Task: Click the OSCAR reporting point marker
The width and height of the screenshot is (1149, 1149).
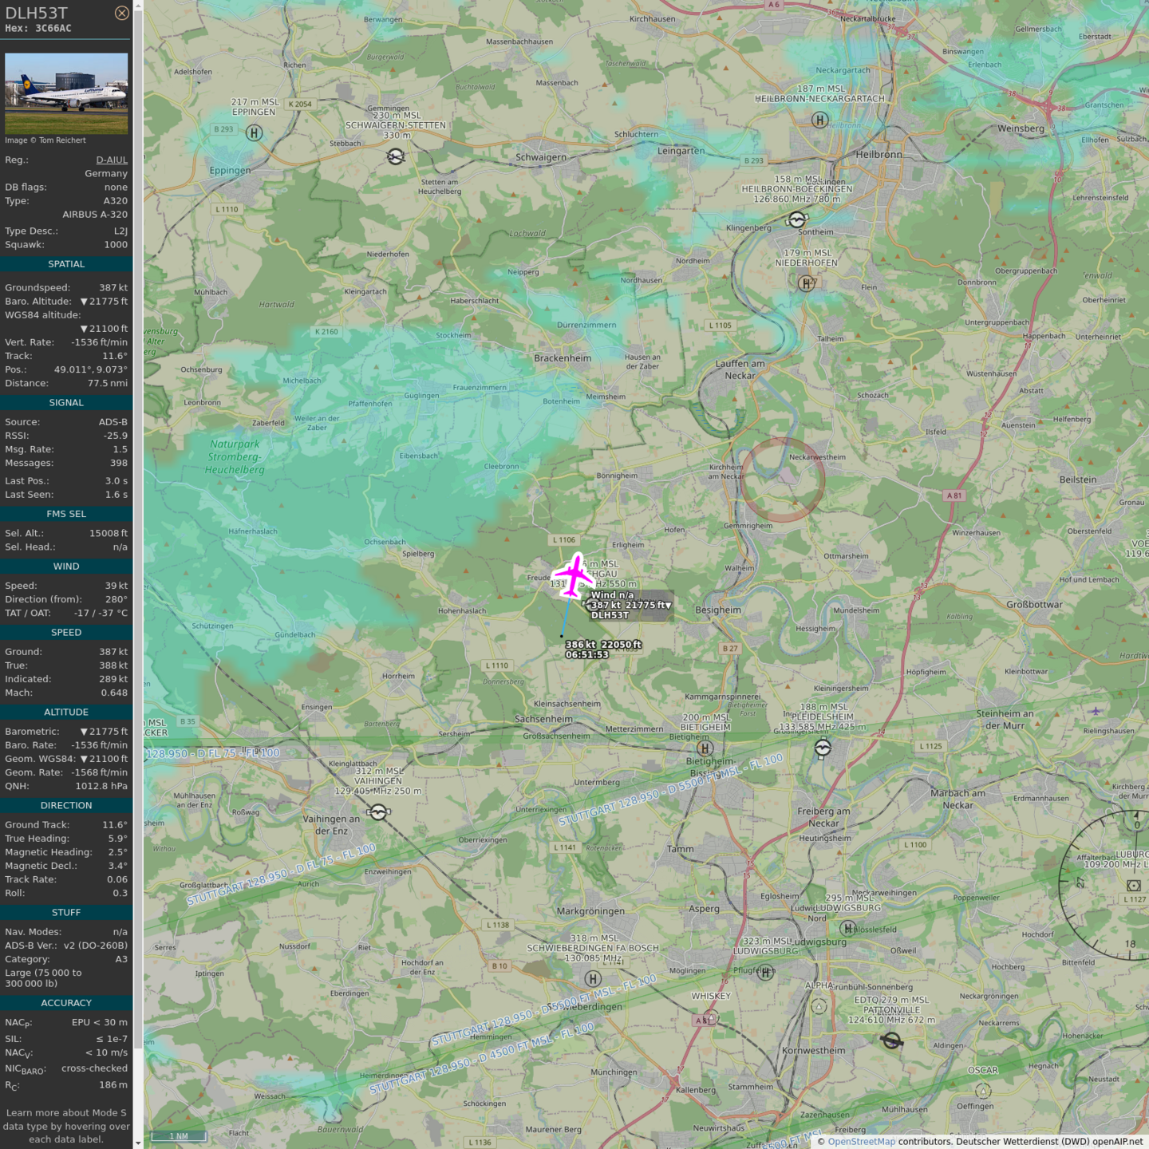Action: 983,1091
